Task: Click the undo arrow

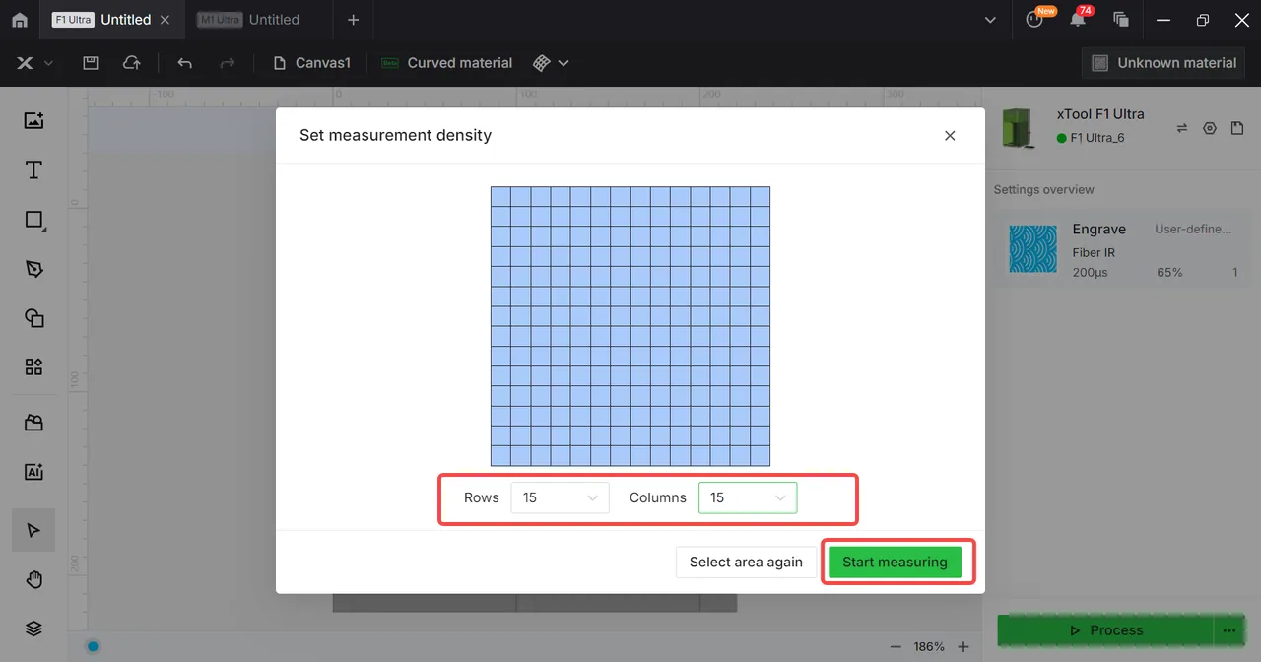Action: (x=184, y=62)
